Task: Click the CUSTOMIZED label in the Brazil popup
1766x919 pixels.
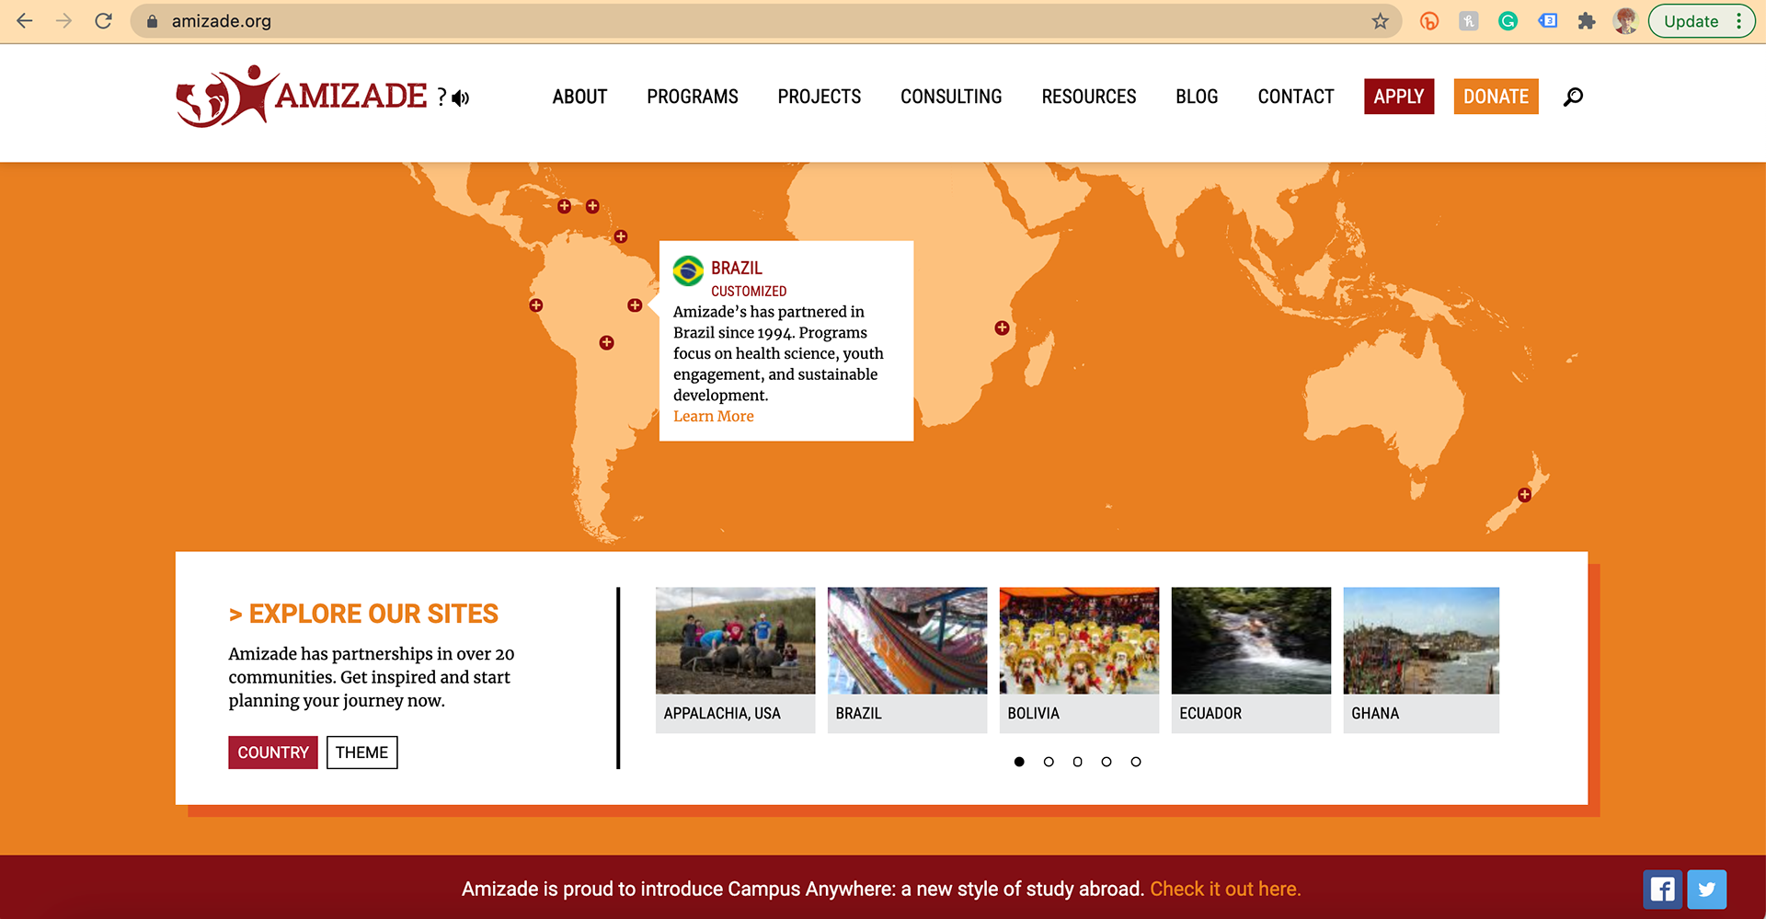Action: (x=749, y=291)
